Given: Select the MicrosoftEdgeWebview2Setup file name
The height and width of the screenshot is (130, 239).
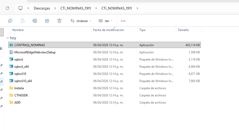Looking at the screenshot, I should pos(35,52).
